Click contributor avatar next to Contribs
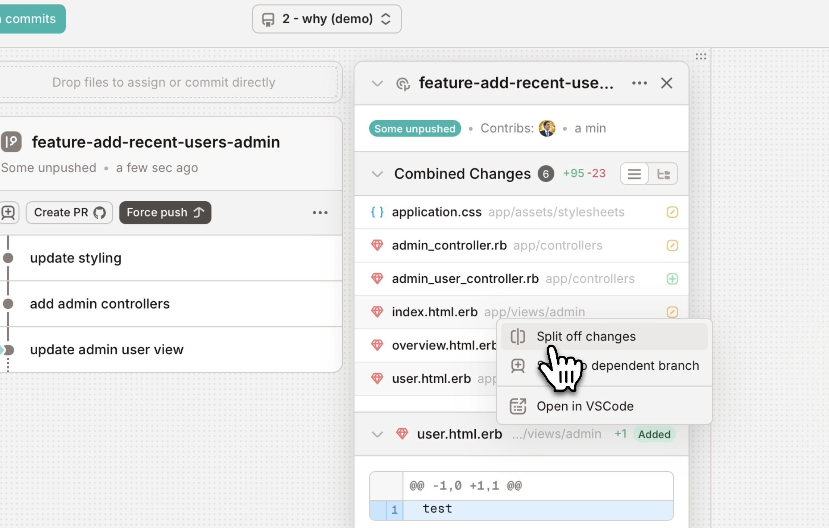This screenshot has height=528, width=829. pyautogui.click(x=547, y=128)
